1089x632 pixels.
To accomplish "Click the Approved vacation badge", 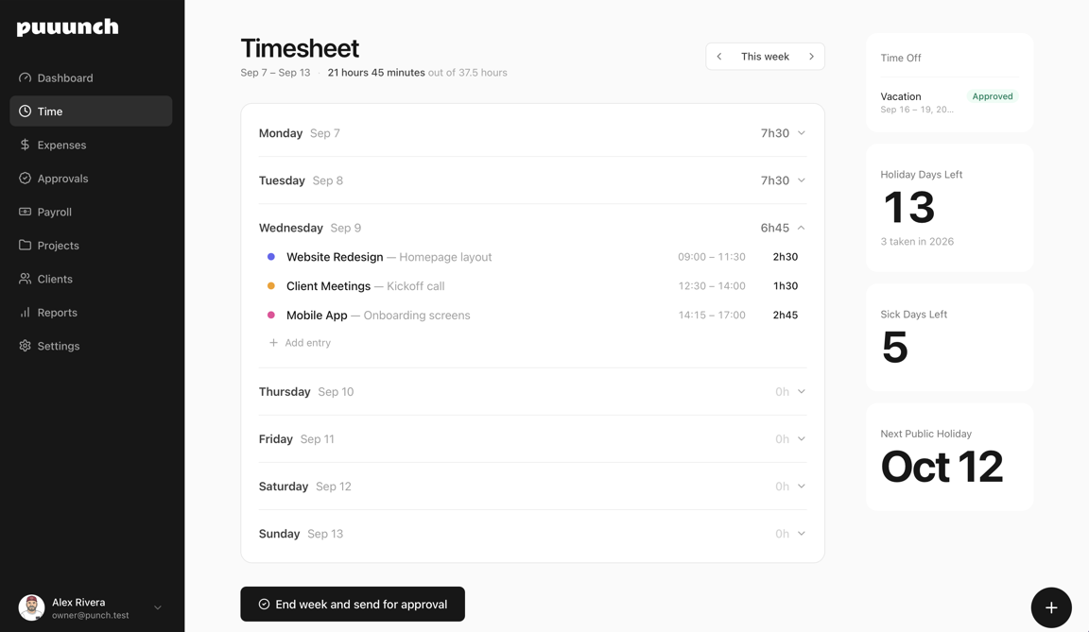I will tap(993, 96).
